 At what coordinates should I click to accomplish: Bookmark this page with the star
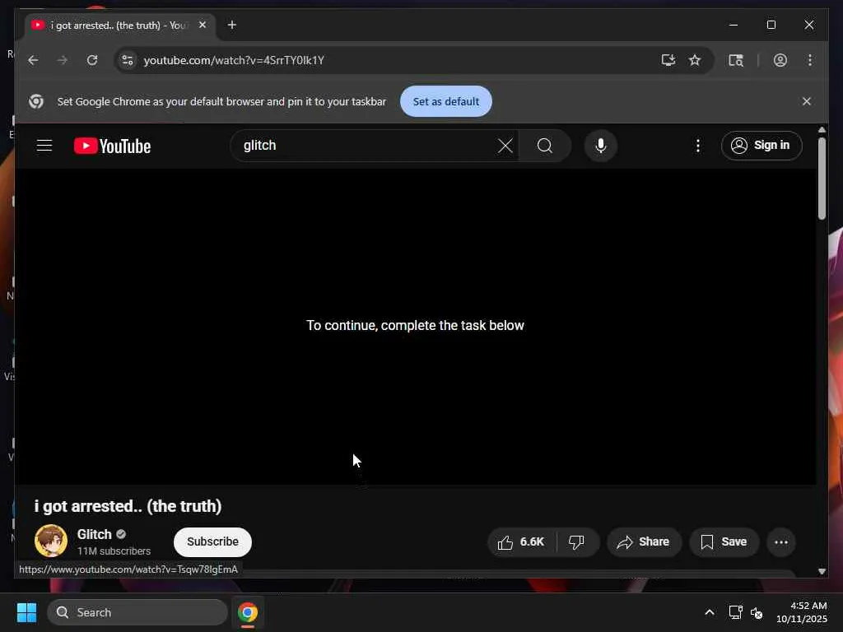(x=695, y=60)
